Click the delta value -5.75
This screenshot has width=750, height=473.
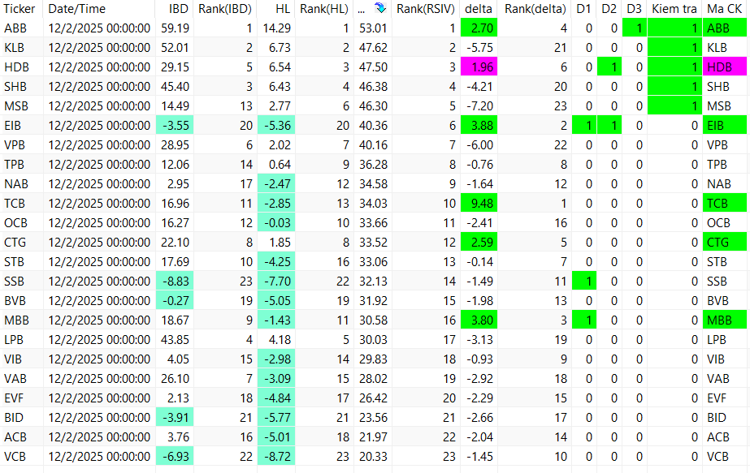pos(479,48)
